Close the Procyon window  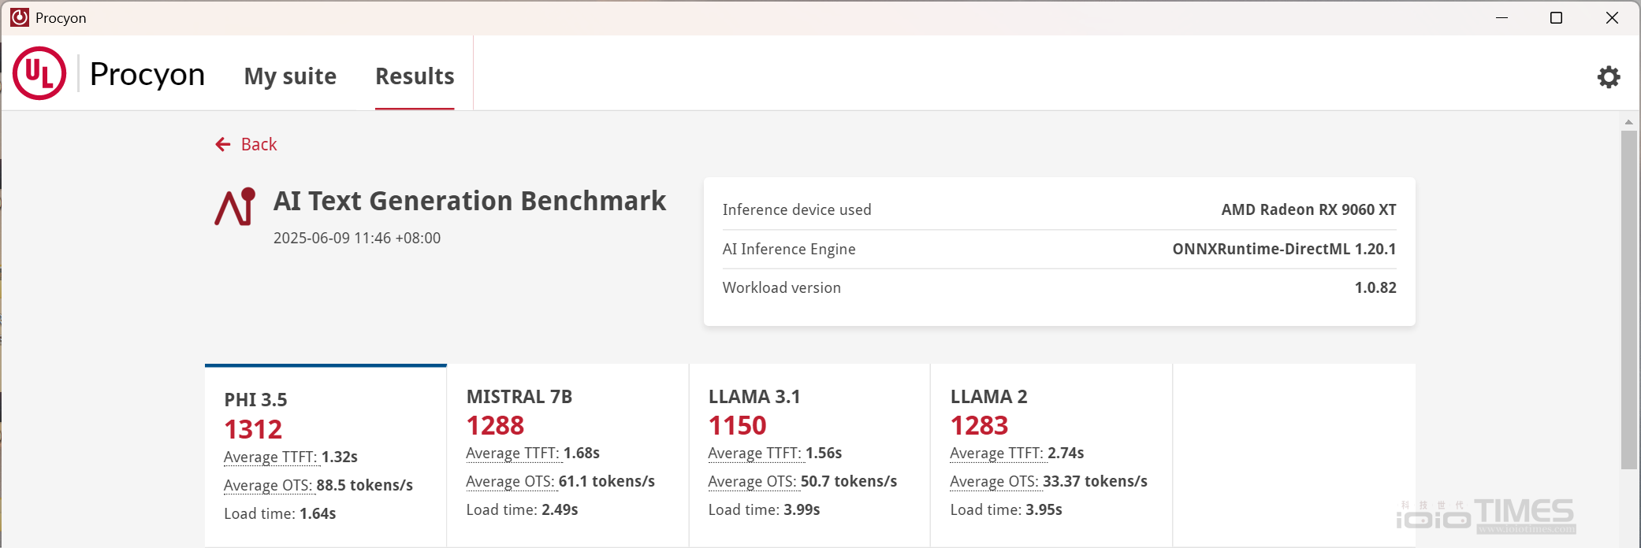[1612, 17]
